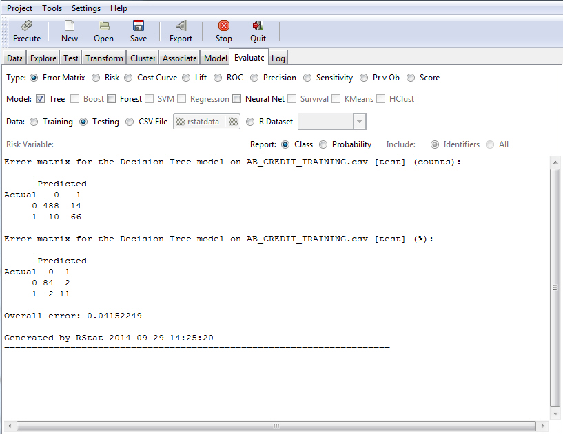The width and height of the screenshot is (563, 434).
Task: Open the Project menu
Action: click(x=19, y=8)
